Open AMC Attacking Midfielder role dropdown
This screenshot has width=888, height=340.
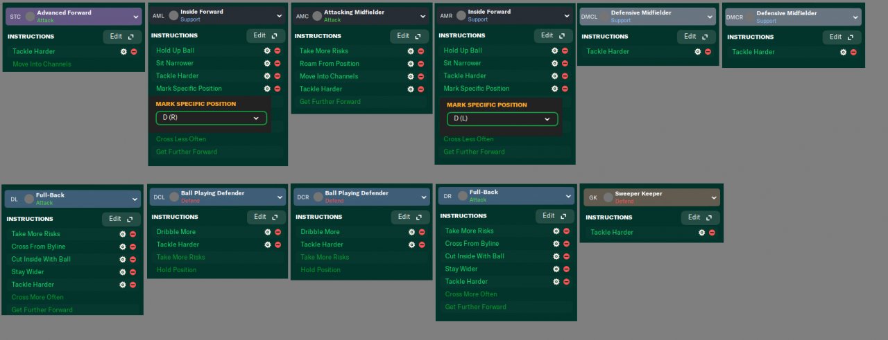pos(422,16)
